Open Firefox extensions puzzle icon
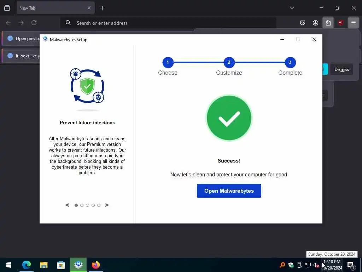The width and height of the screenshot is (362, 272). pos(328,23)
